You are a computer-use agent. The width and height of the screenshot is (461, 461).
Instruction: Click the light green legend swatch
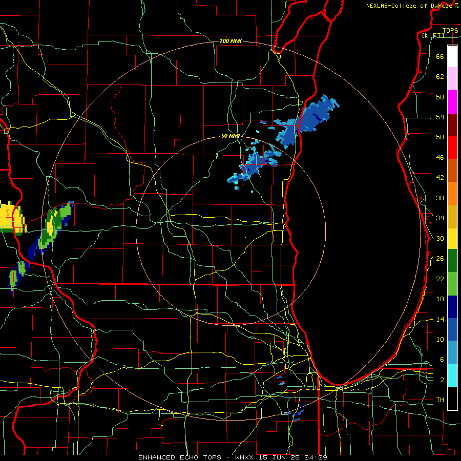[452, 284]
